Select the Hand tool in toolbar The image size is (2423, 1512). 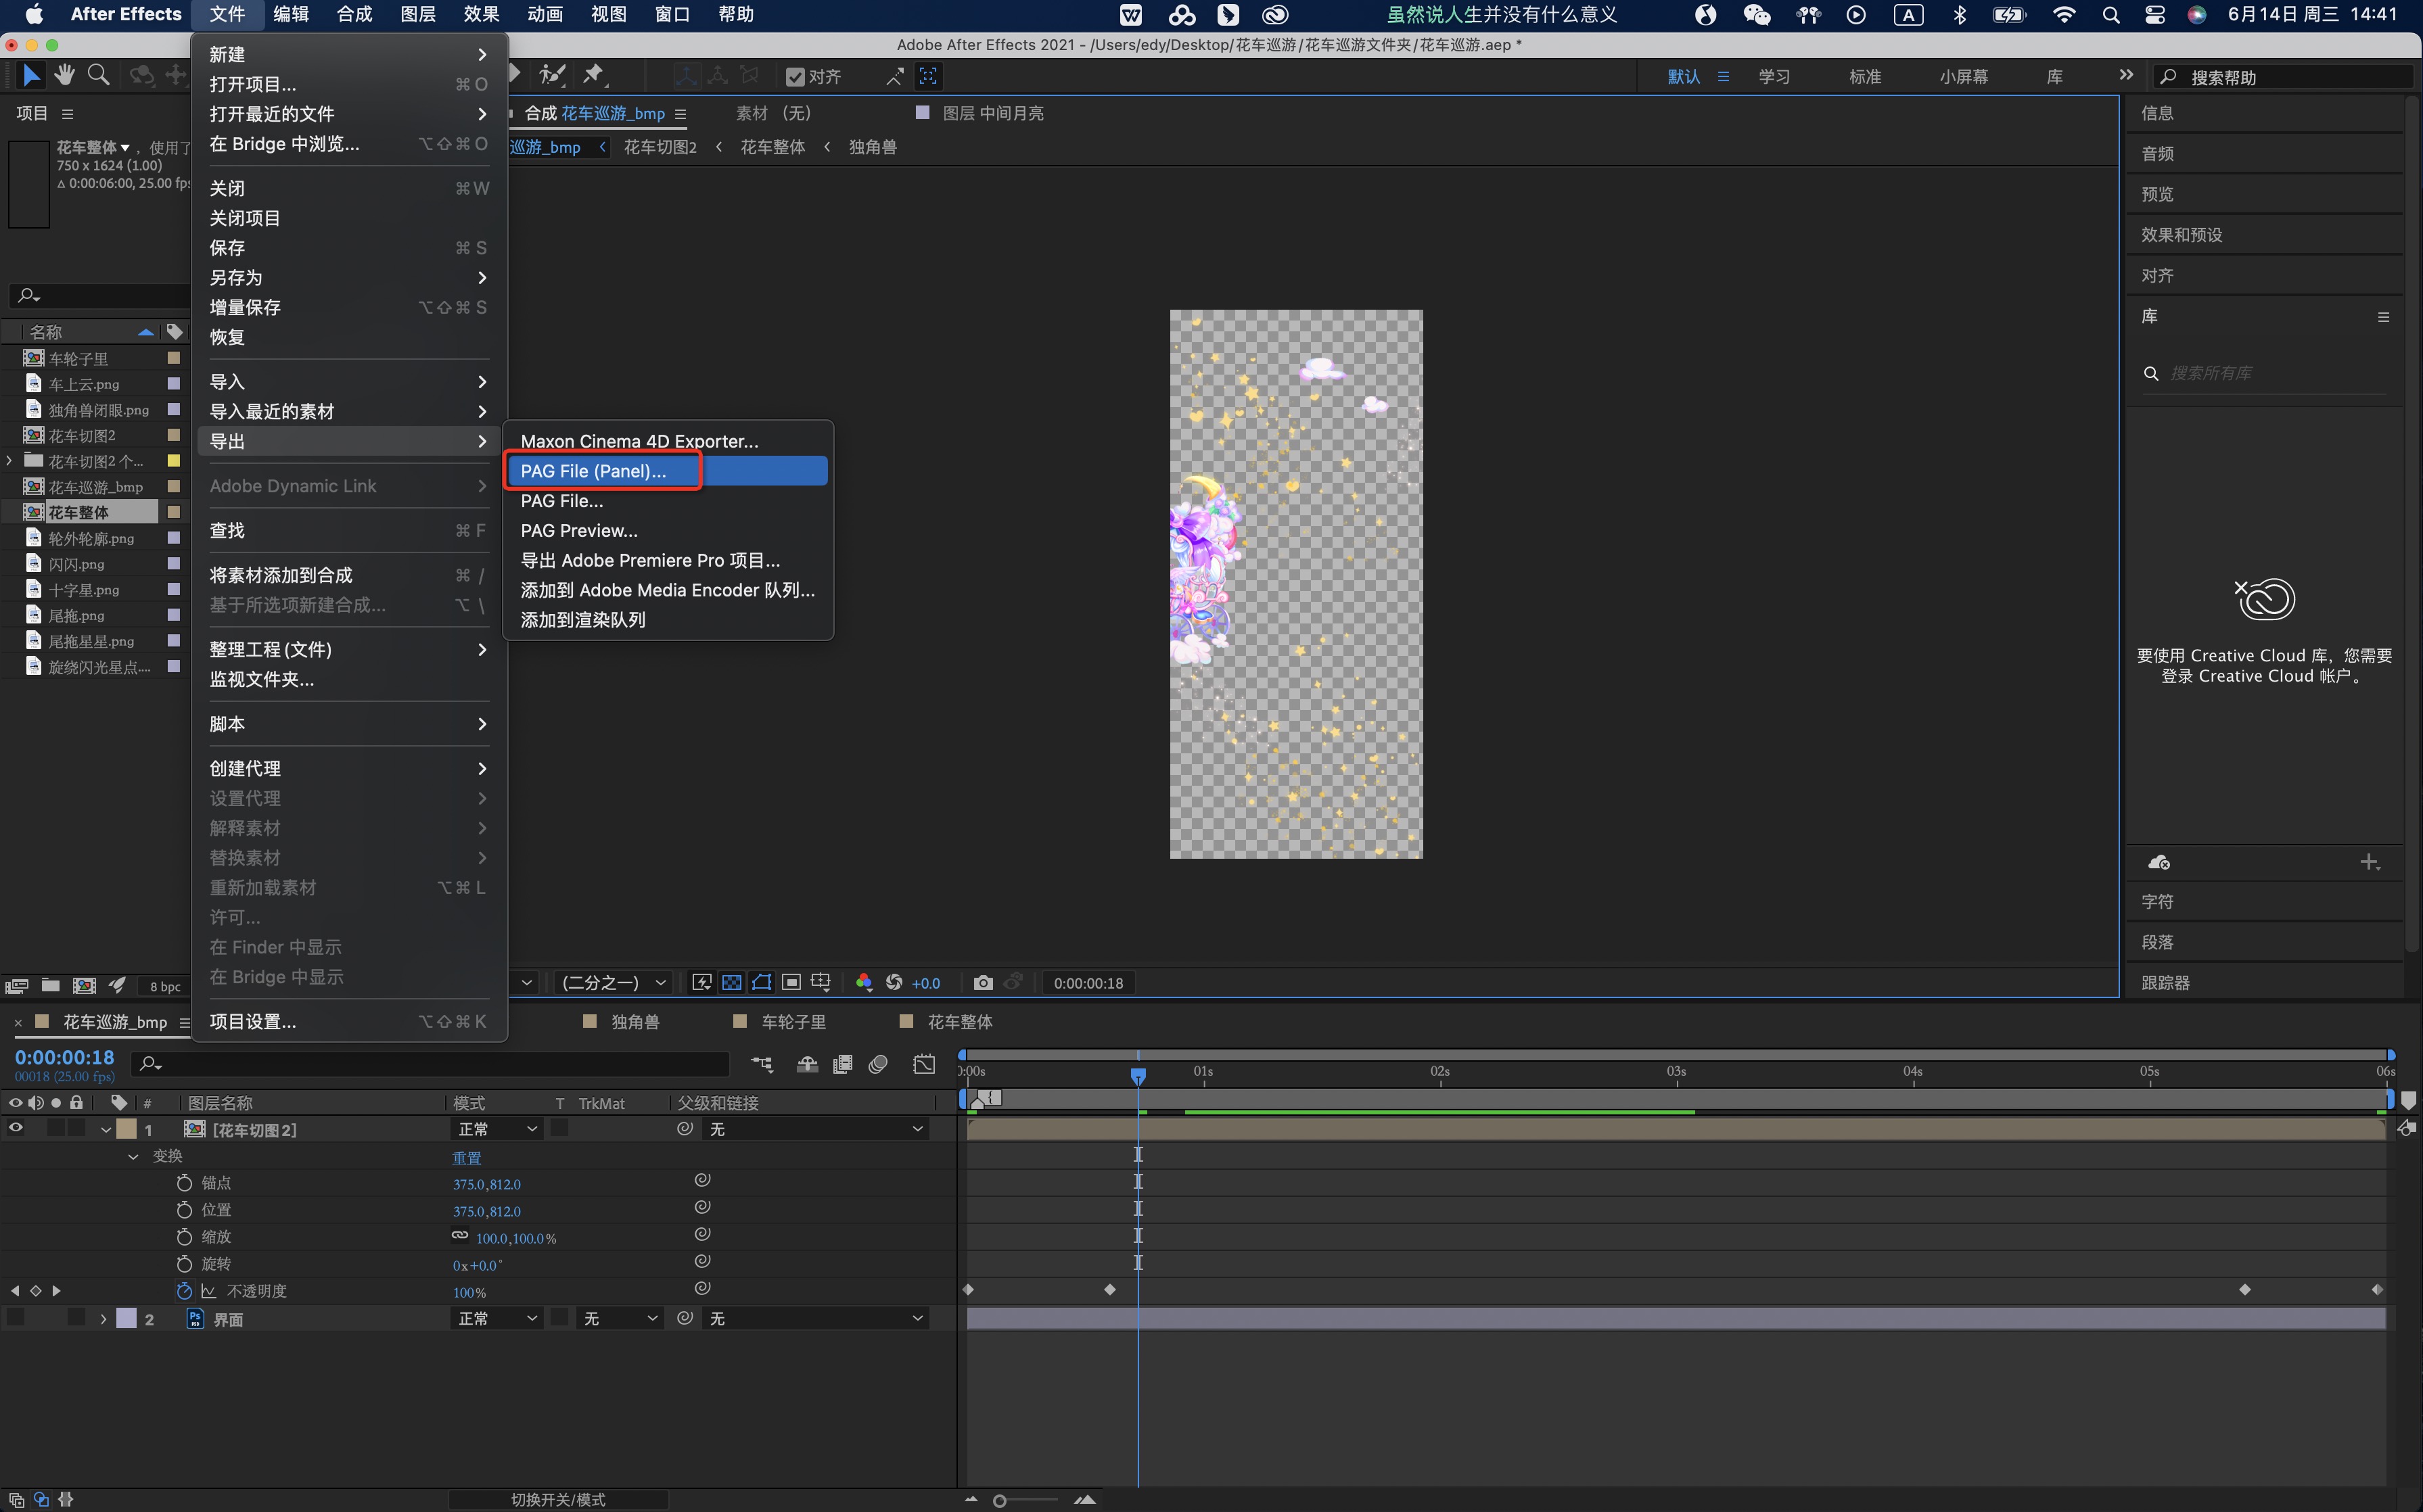(x=65, y=75)
